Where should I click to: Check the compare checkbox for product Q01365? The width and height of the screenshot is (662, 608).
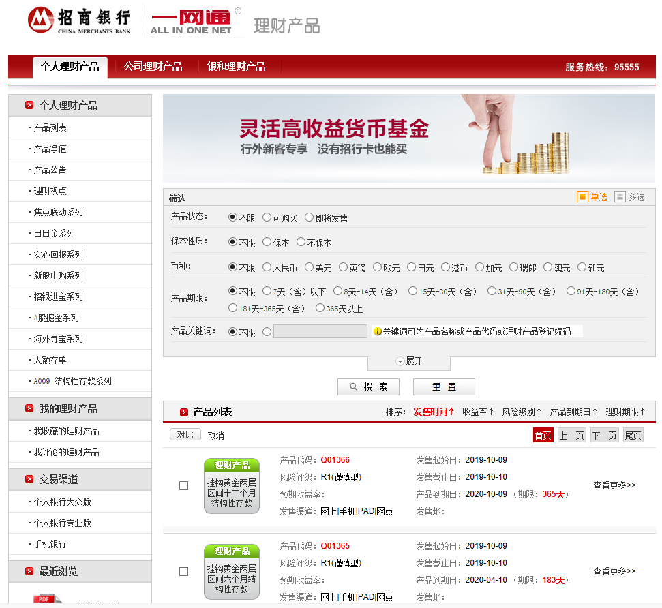[184, 573]
